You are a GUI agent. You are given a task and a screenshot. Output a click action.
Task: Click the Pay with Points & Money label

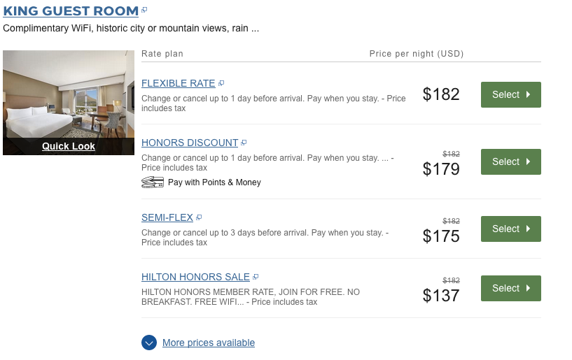(214, 182)
